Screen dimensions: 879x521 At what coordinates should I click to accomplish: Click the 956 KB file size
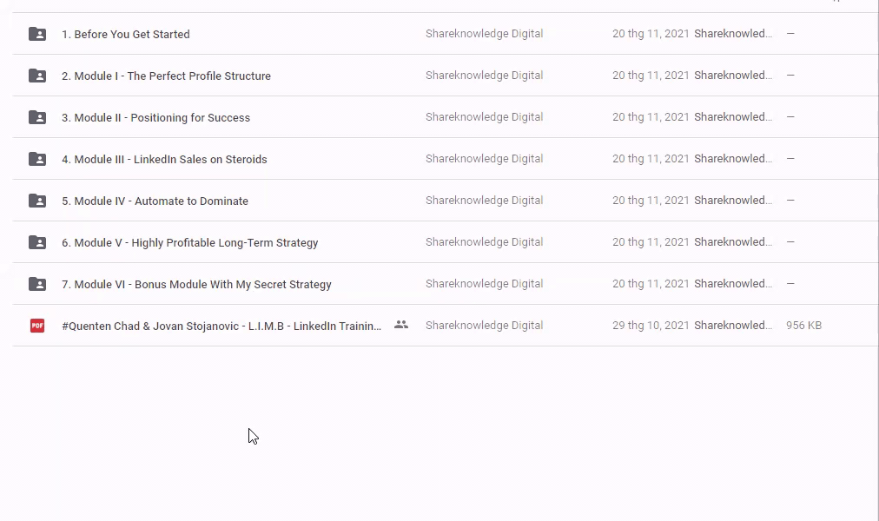click(803, 326)
